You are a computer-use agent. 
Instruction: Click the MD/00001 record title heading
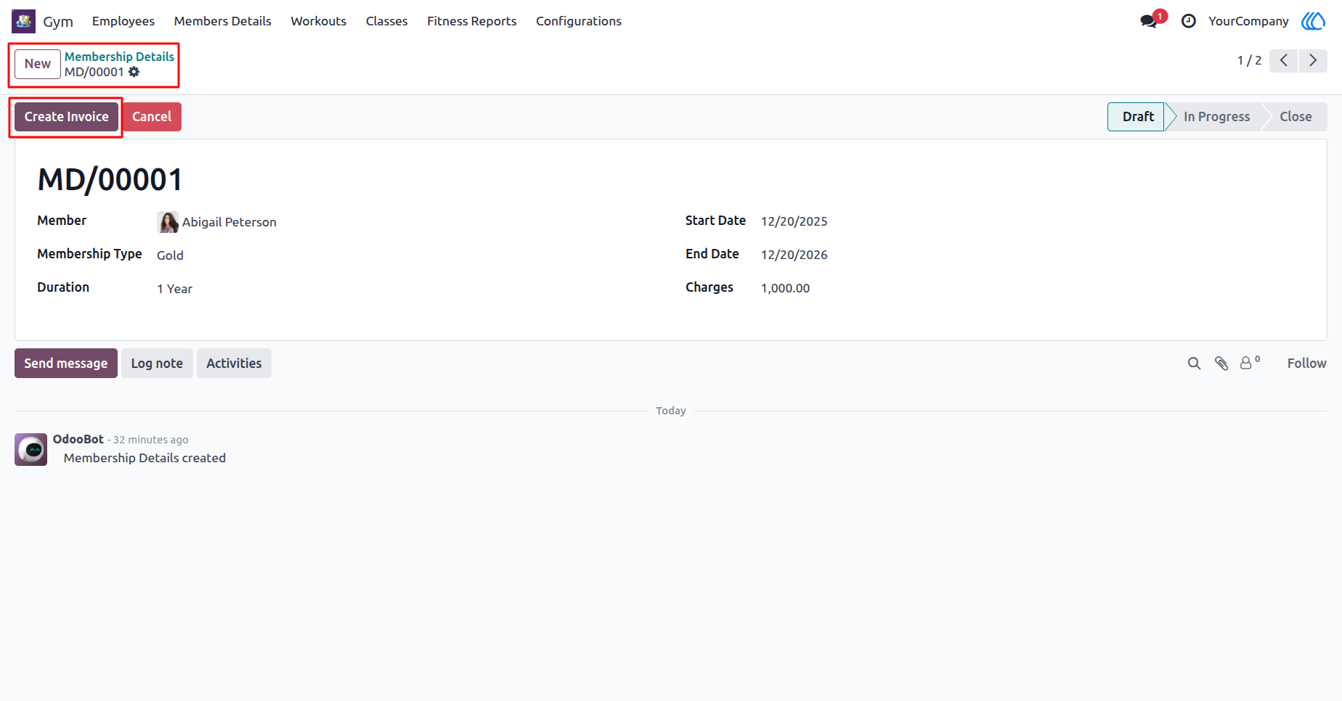110,180
